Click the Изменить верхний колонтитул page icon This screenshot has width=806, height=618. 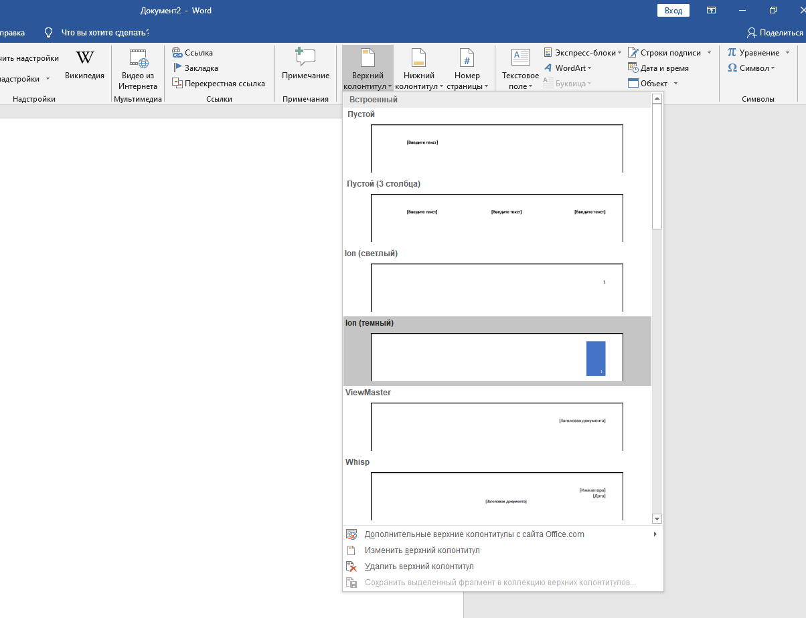(x=351, y=550)
